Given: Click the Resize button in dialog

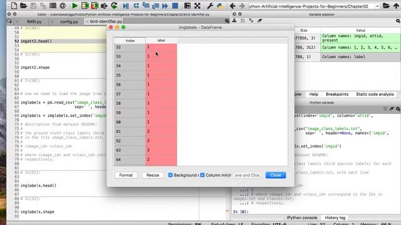Looking at the screenshot, I should point(153,175).
